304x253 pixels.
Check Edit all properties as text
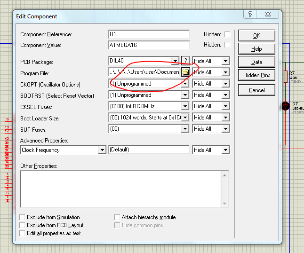coord(22,233)
